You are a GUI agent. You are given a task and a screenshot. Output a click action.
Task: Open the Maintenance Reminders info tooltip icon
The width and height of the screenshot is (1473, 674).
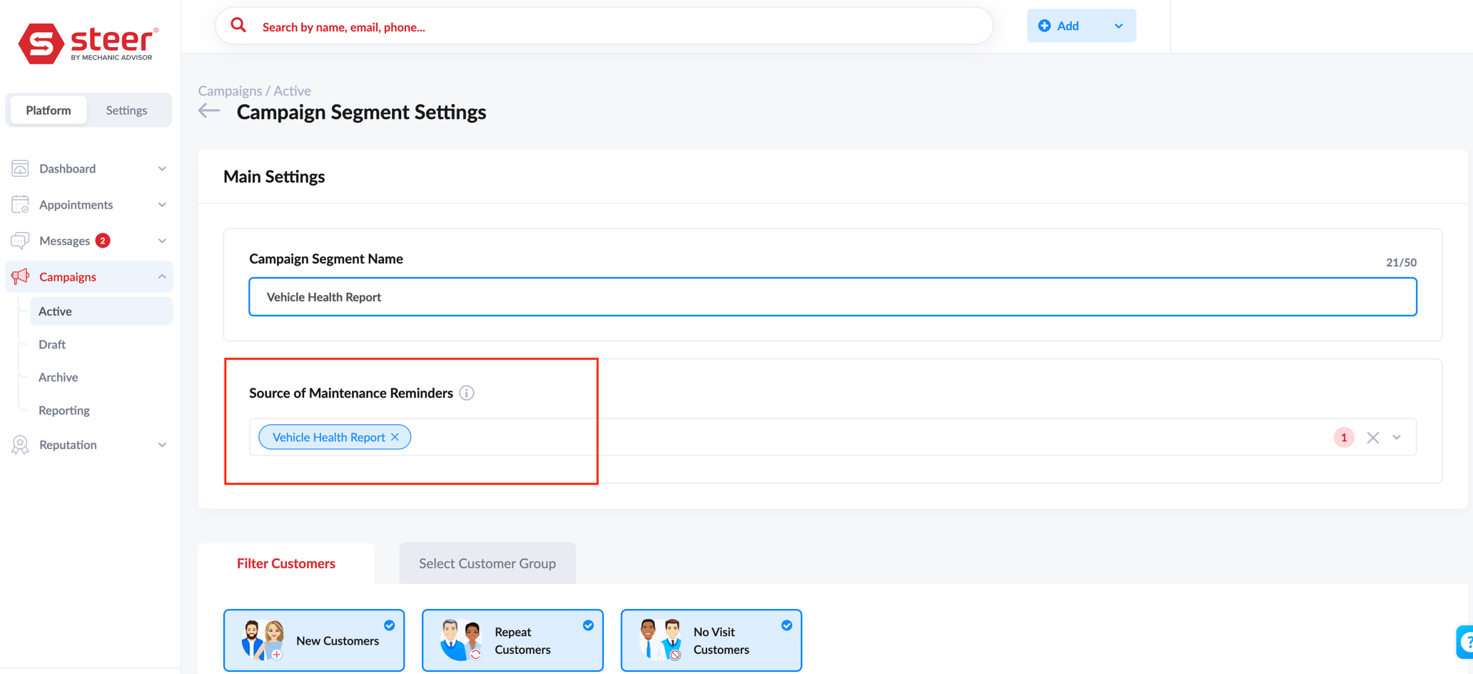coord(467,393)
